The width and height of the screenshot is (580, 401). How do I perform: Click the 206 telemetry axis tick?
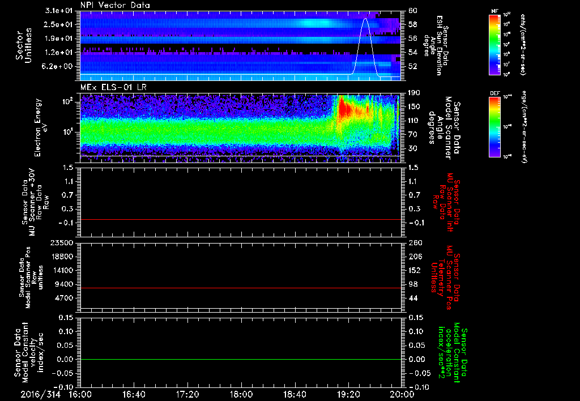coord(415,257)
